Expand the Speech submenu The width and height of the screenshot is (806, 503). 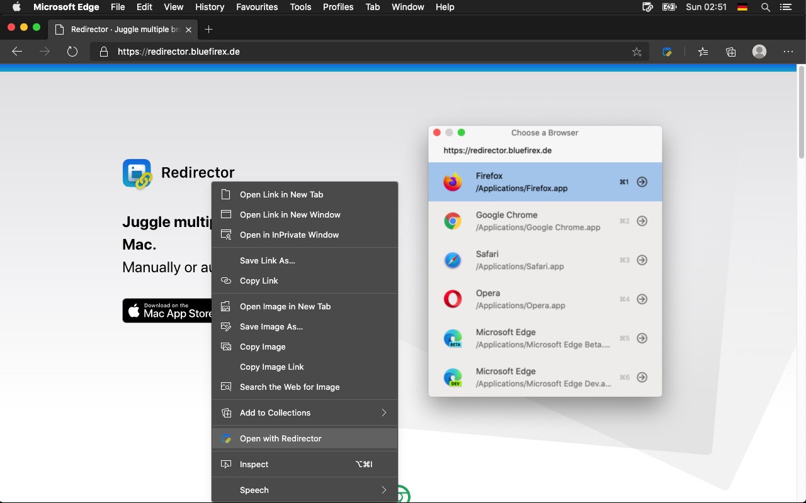[305, 490]
